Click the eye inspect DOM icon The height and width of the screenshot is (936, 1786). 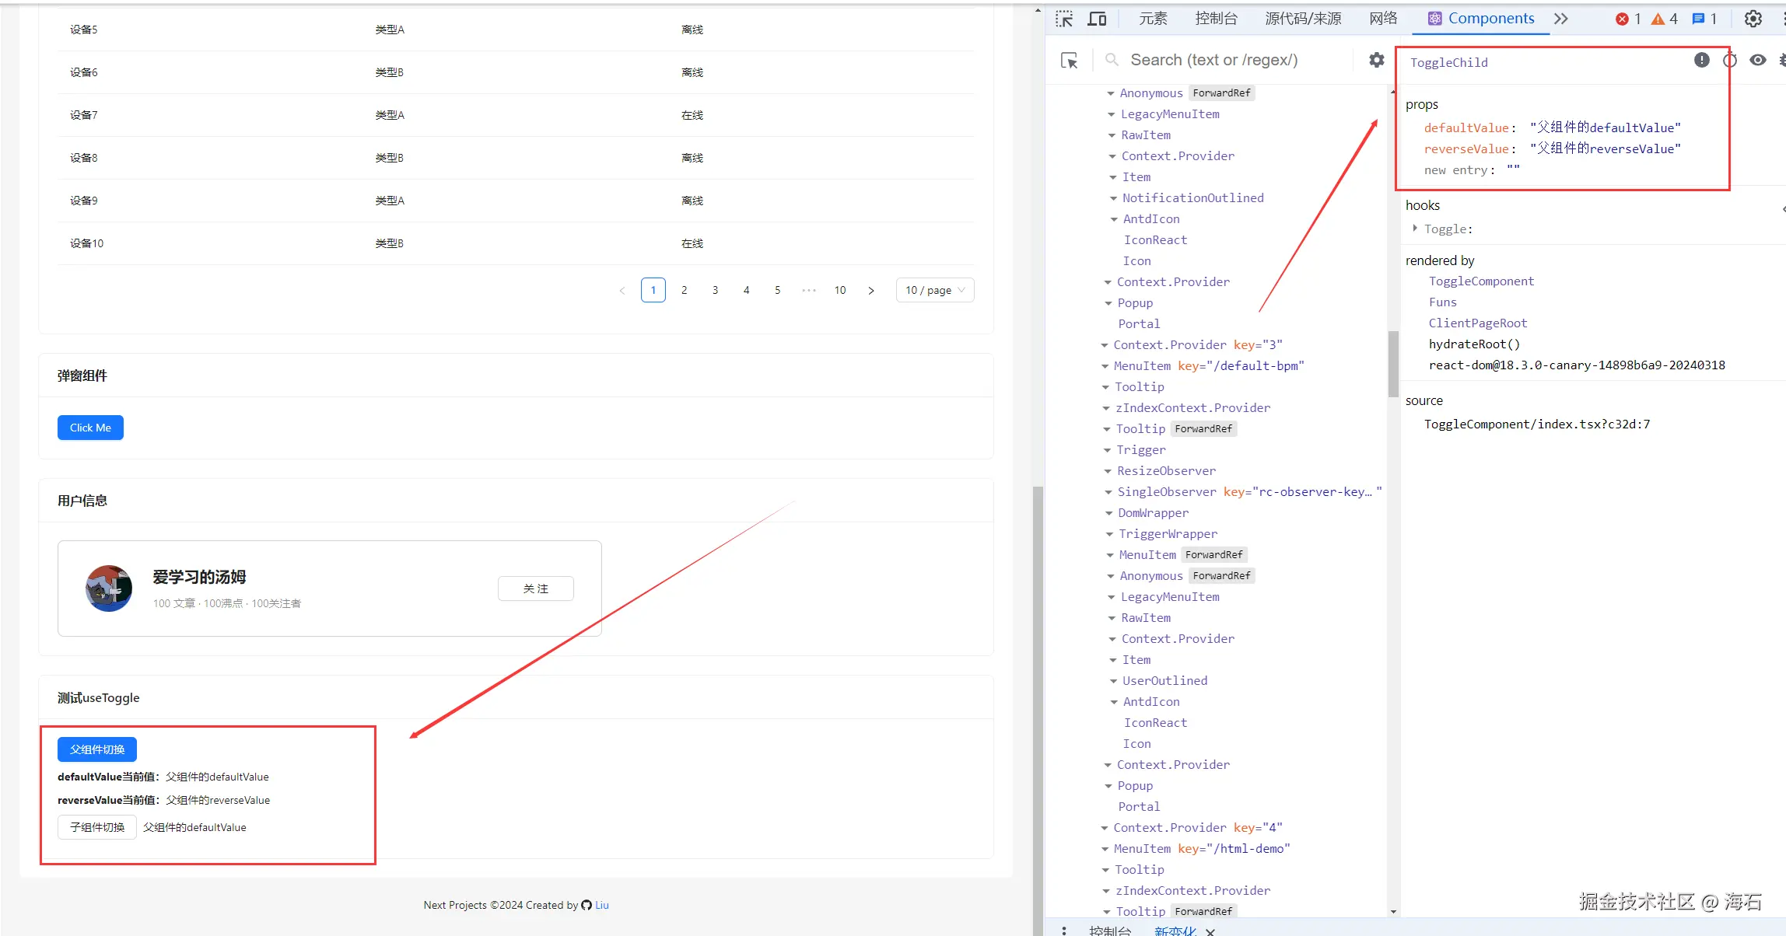tap(1757, 60)
